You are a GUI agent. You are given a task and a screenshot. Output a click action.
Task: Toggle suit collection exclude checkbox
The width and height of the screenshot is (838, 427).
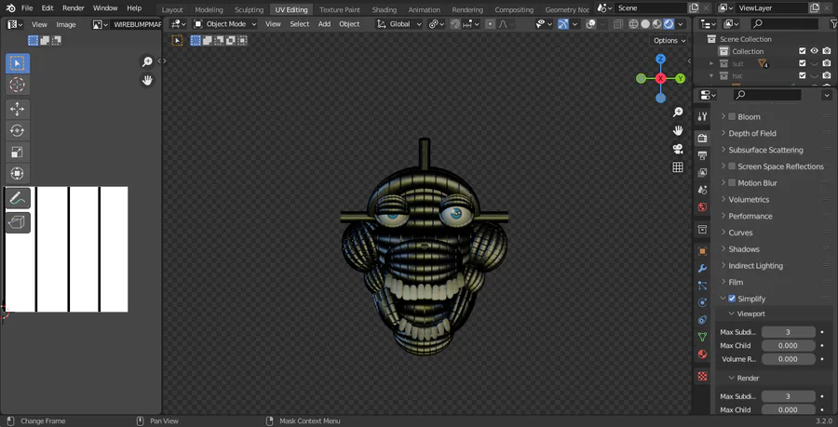(803, 63)
